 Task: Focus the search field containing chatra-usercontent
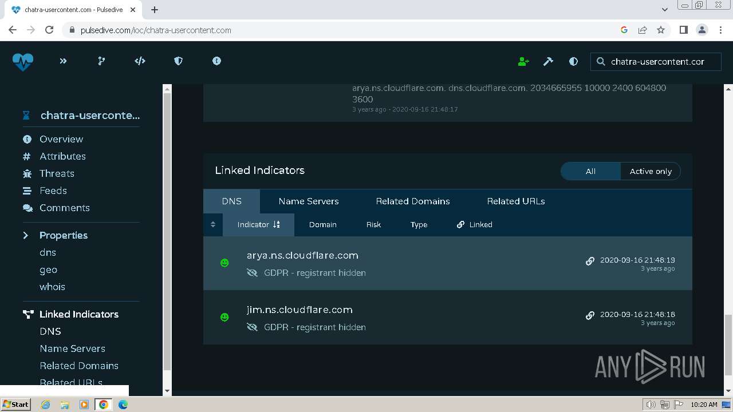click(656, 61)
